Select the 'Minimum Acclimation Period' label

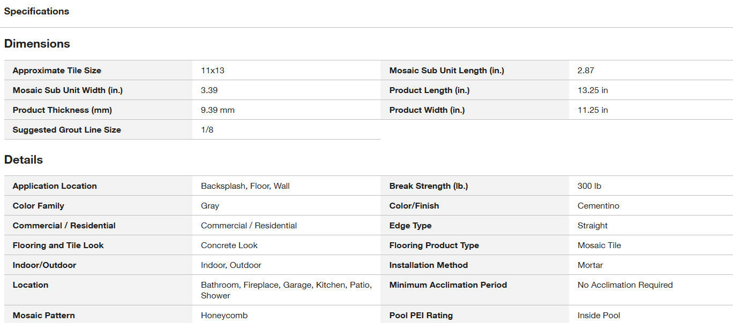448,285
